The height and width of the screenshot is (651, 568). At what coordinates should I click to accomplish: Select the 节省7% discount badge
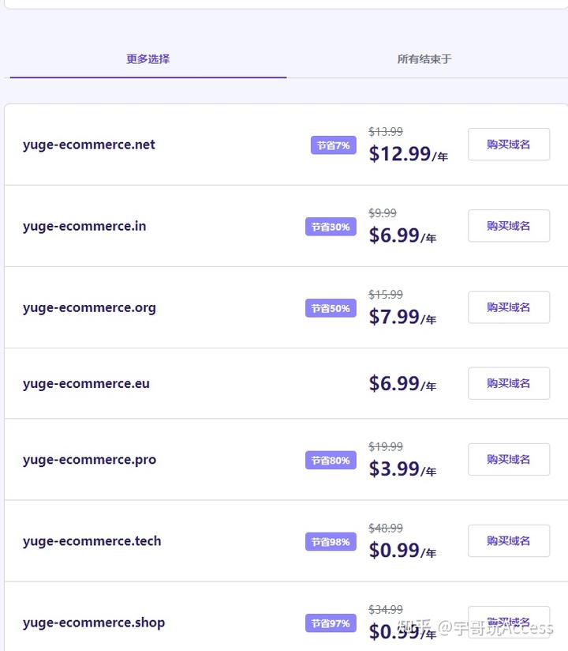pyautogui.click(x=334, y=145)
